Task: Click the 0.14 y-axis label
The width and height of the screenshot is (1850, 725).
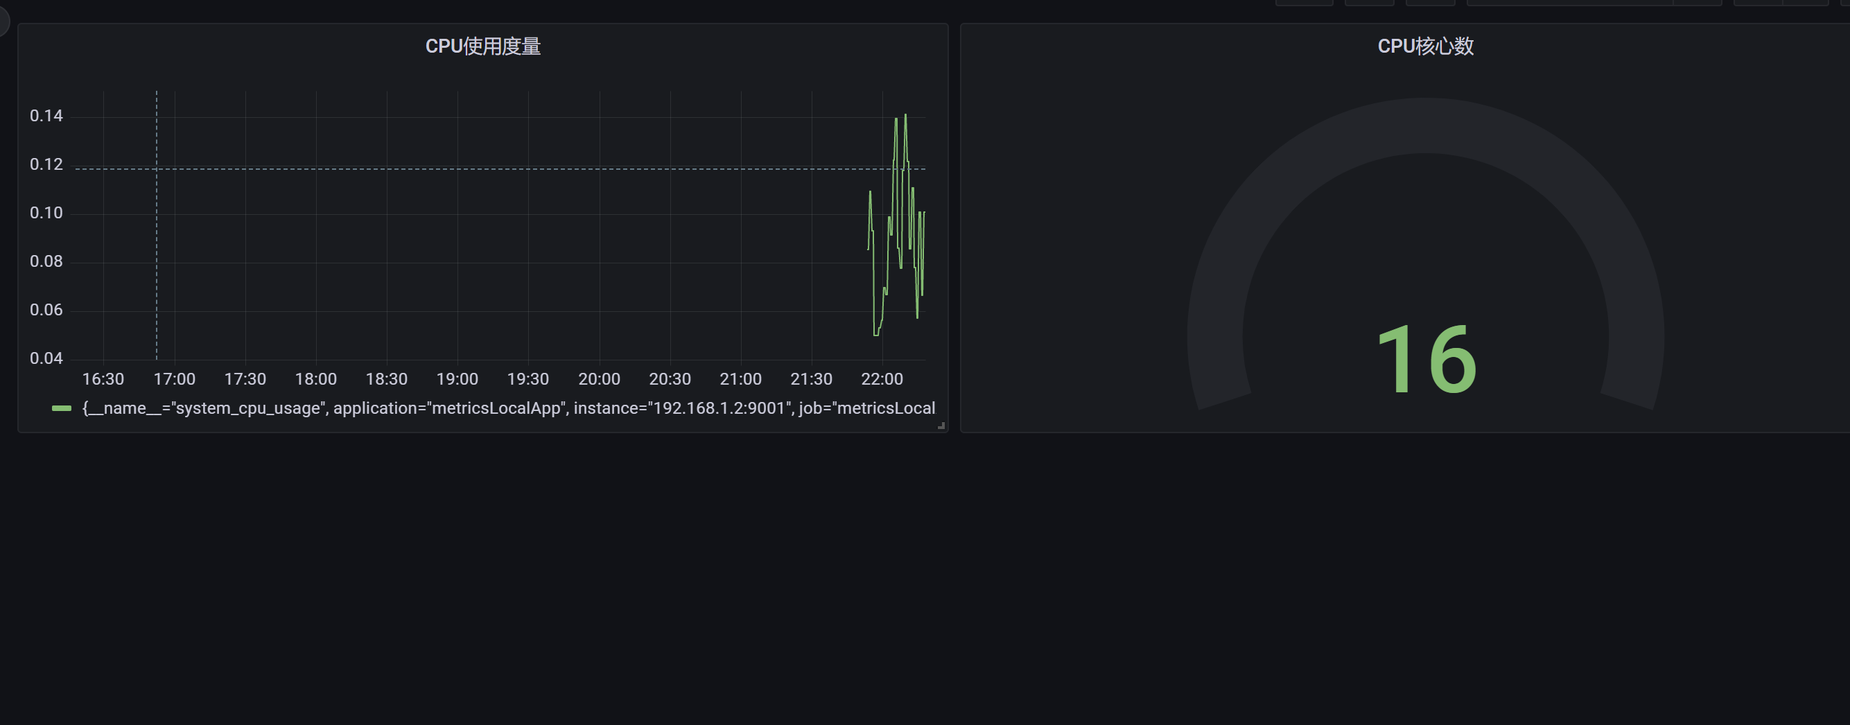Action: pyautogui.click(x=46, y=116)
